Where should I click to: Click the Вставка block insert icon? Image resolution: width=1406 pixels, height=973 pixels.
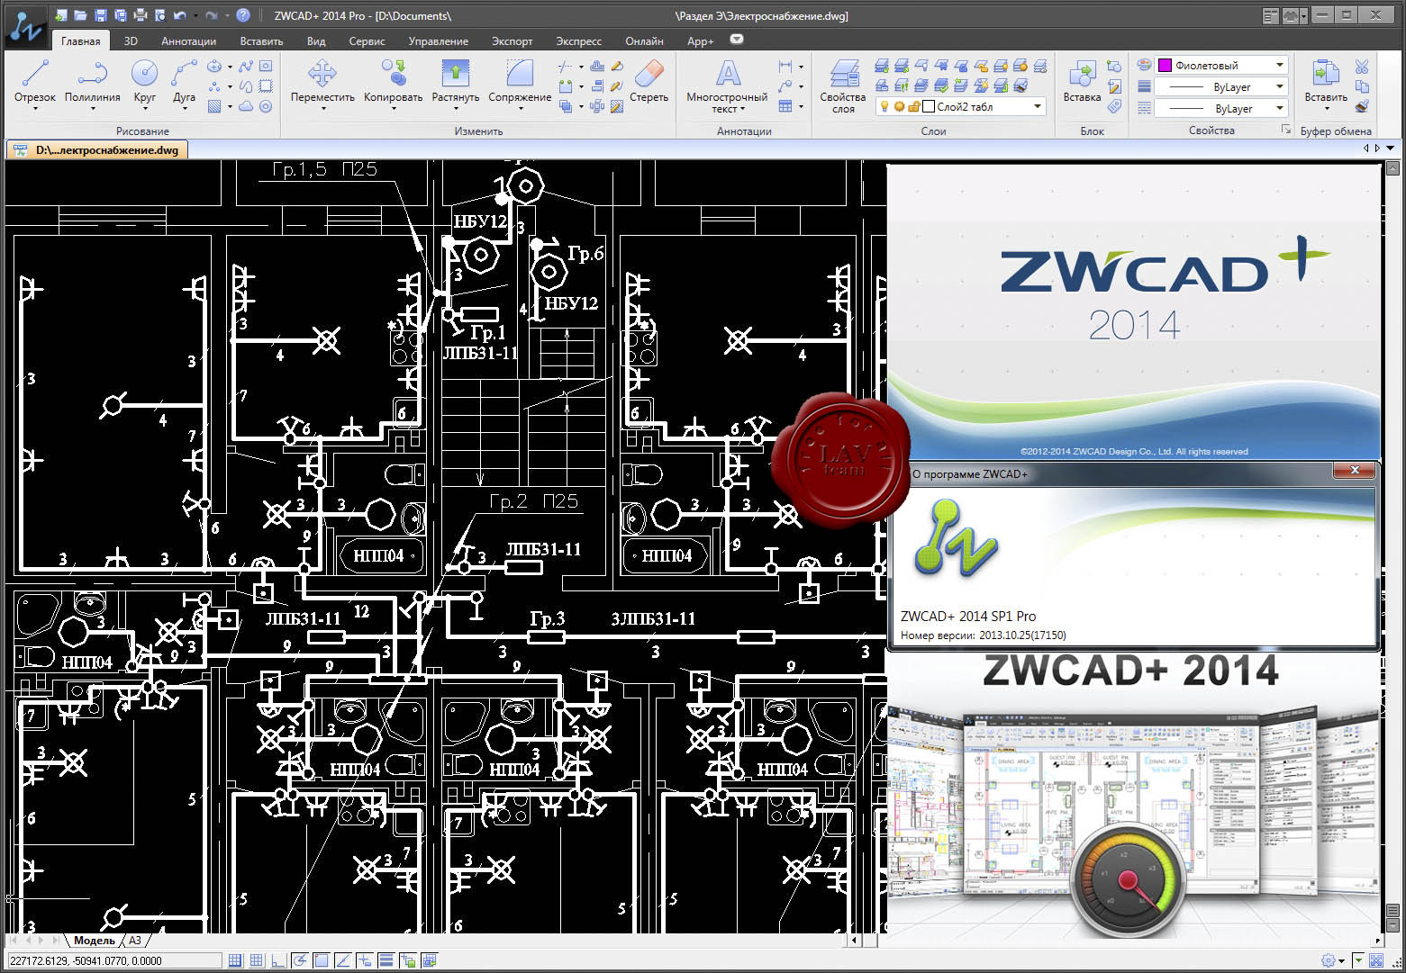pos(1082,81)
